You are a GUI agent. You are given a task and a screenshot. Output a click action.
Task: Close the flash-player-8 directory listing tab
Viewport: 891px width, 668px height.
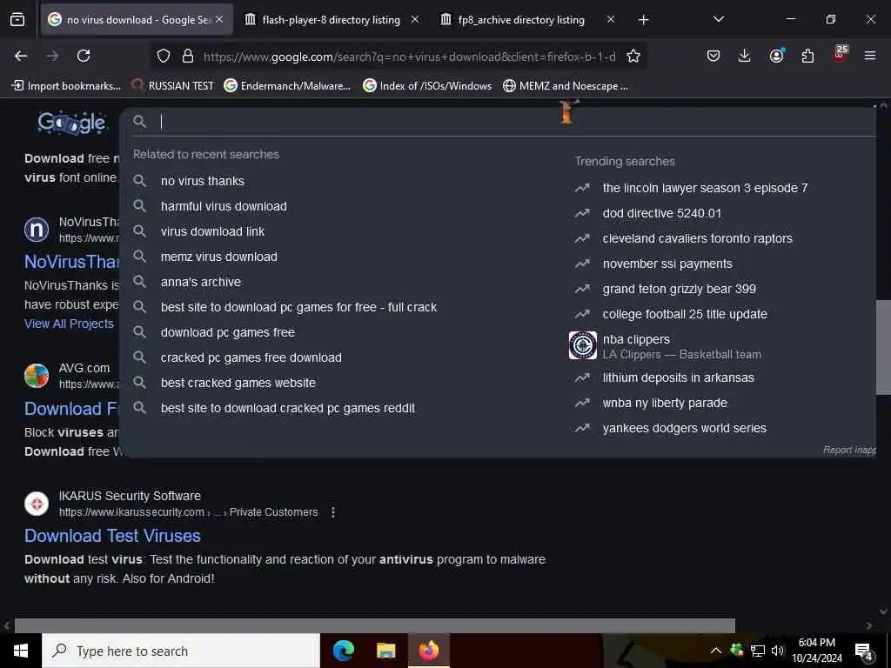click(x=415, y=19)
